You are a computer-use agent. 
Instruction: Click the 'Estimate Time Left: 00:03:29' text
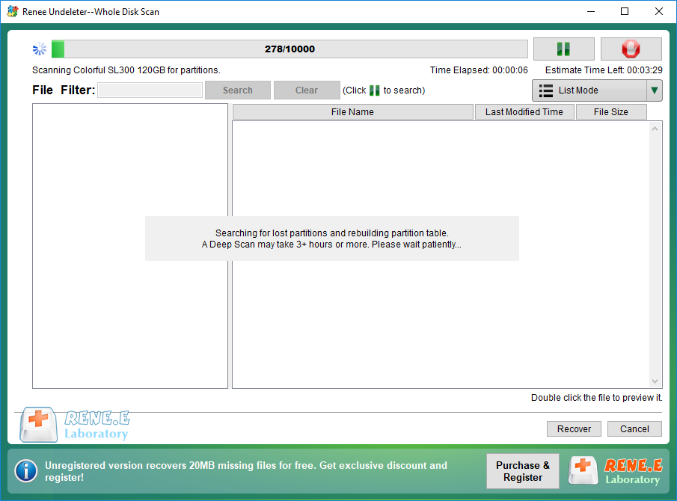tap(604, 70)
